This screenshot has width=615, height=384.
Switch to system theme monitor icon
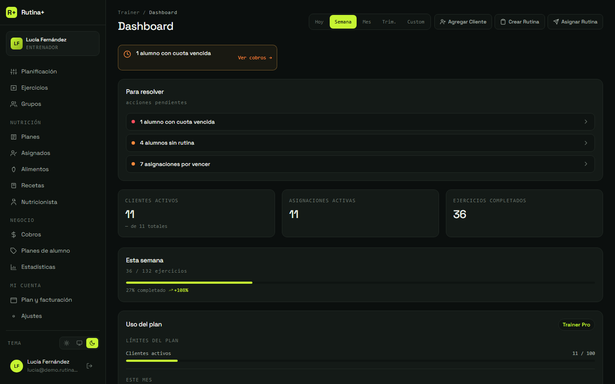coord(79,343)
